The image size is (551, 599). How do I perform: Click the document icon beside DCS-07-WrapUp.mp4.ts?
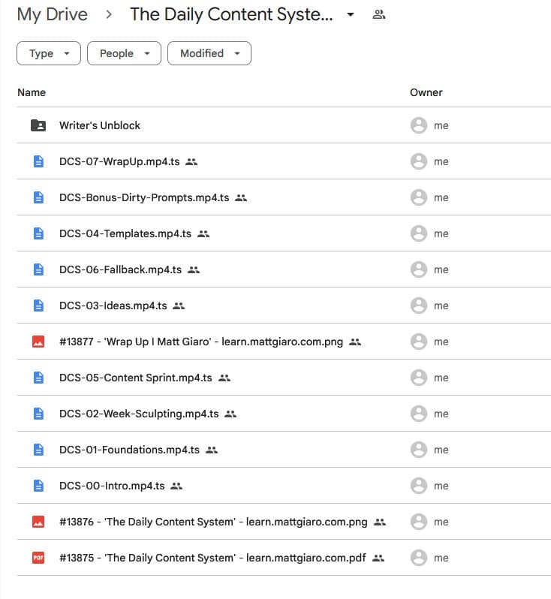coord(38,161)
